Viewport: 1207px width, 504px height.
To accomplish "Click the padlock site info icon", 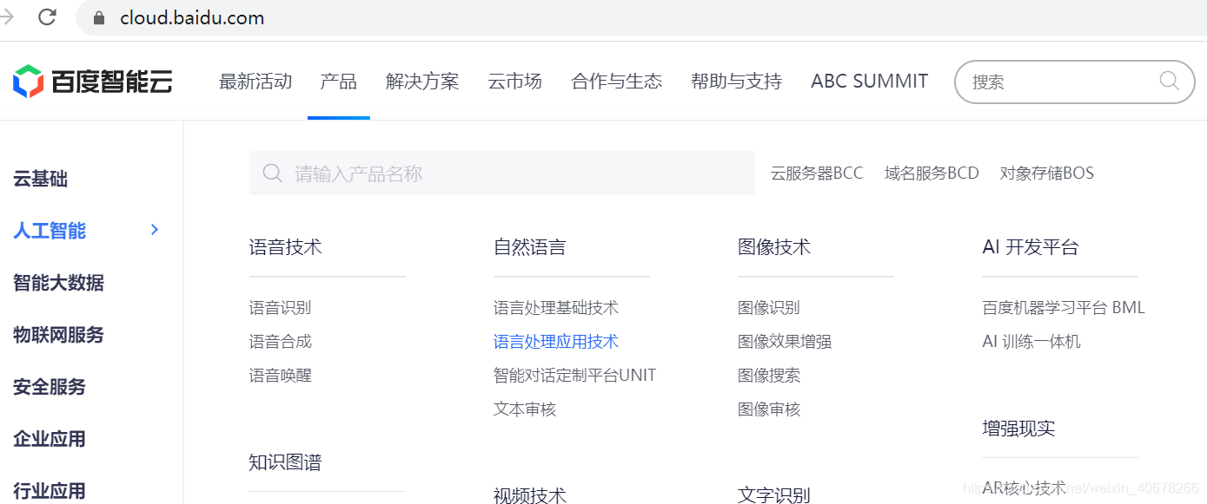I will (x=98, y=18).
